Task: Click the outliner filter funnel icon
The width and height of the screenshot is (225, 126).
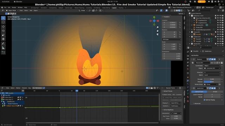Action: tap(219, 10)
